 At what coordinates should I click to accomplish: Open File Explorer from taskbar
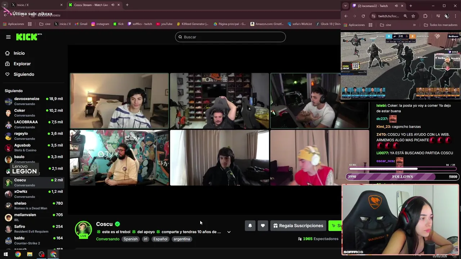tap(30, 254)
